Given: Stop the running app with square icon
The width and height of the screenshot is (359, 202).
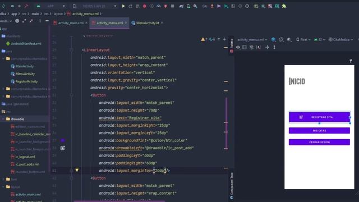Looking at the screenshot, I should (172, 6).
